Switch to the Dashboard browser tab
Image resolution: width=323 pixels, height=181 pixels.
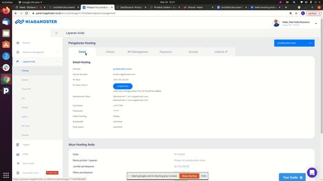(131, 7)
